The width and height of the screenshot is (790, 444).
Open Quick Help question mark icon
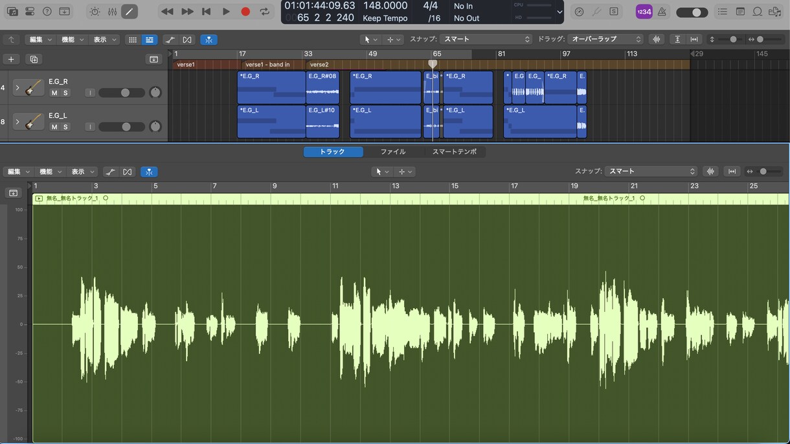point(47,12)
